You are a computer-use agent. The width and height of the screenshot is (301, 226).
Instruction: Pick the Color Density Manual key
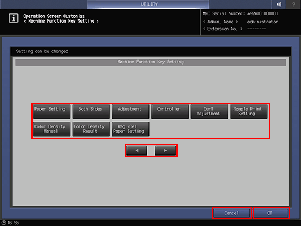52,129
